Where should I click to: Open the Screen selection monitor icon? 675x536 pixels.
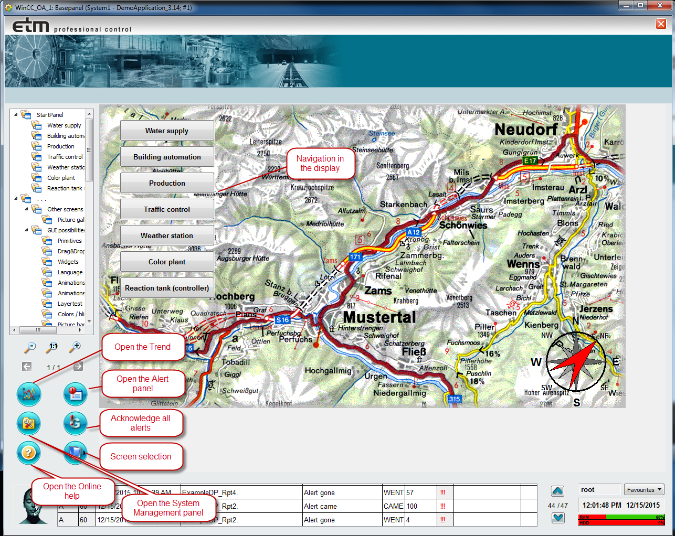point(75,453)
